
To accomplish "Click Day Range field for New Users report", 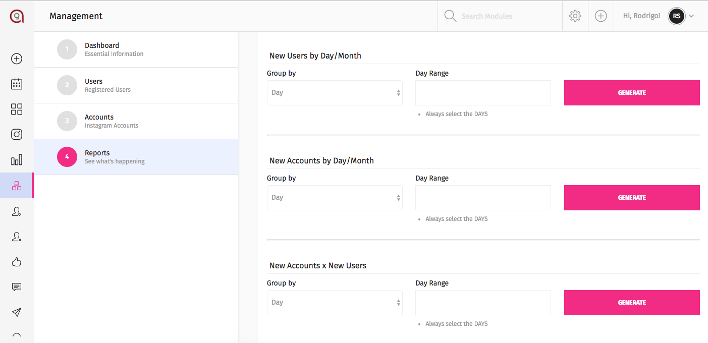I will click(x=483, y=93).
